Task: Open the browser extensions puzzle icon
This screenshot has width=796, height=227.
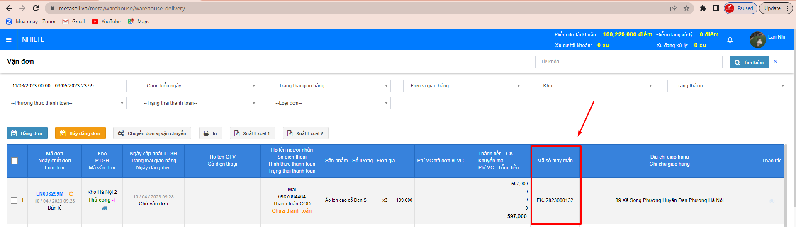Action: click(x=703, y=8)
